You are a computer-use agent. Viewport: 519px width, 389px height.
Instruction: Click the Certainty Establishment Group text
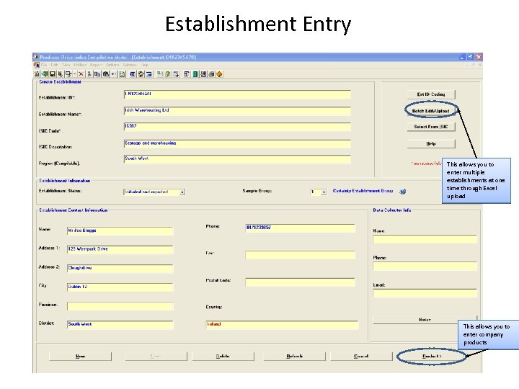point(363,191)
